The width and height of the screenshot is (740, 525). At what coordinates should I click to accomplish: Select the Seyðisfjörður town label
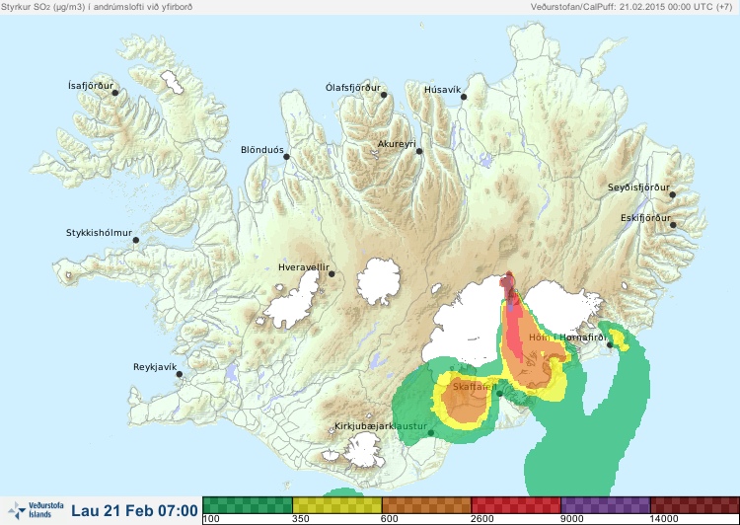pyautogui.click(x=638, y=187)
